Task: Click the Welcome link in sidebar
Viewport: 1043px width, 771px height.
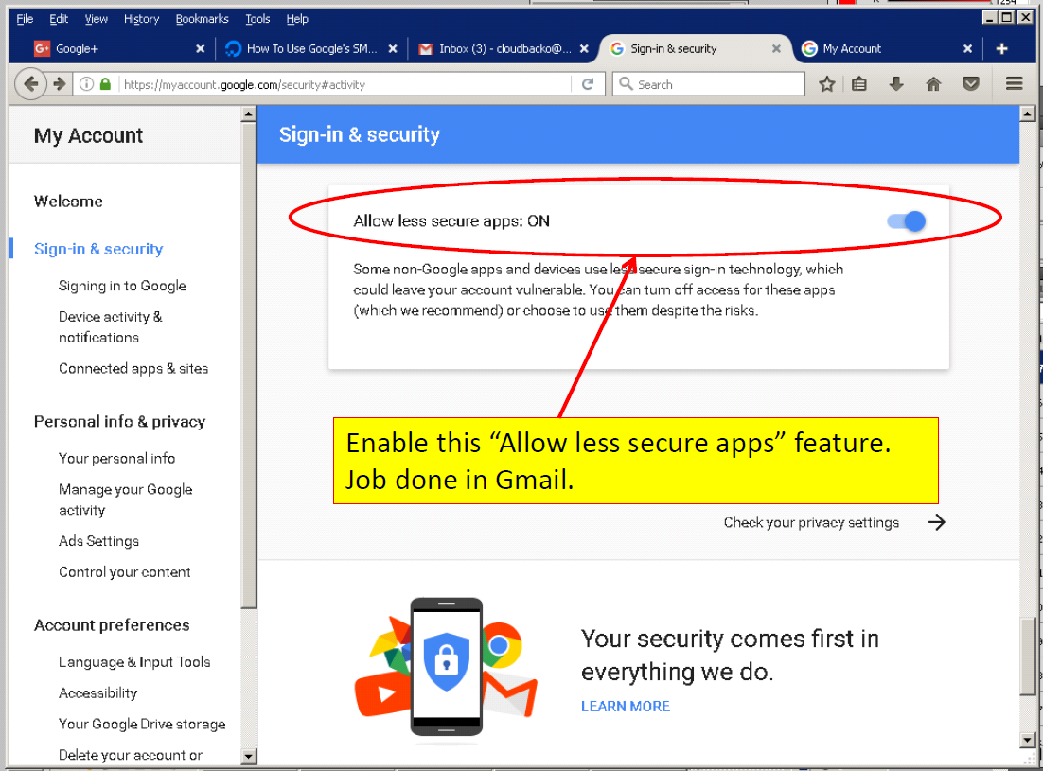Action: pyautogui.click(x=68, y=202)
